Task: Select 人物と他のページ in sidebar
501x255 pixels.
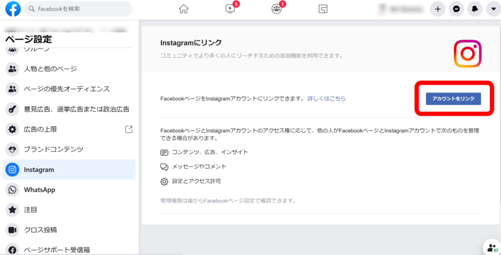Action: (69, 69)
